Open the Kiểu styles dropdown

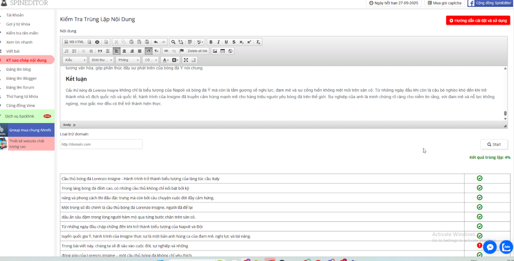click(75, 60)
